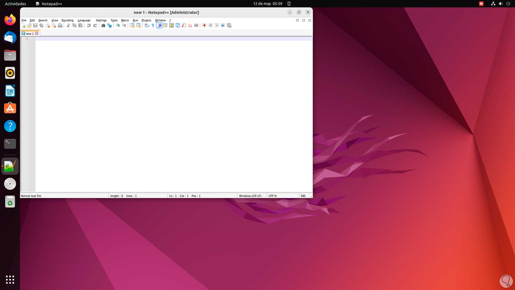Click the Close All toolbar icon
This screenshot has height=290, width=515.
[x=54, y=25]
